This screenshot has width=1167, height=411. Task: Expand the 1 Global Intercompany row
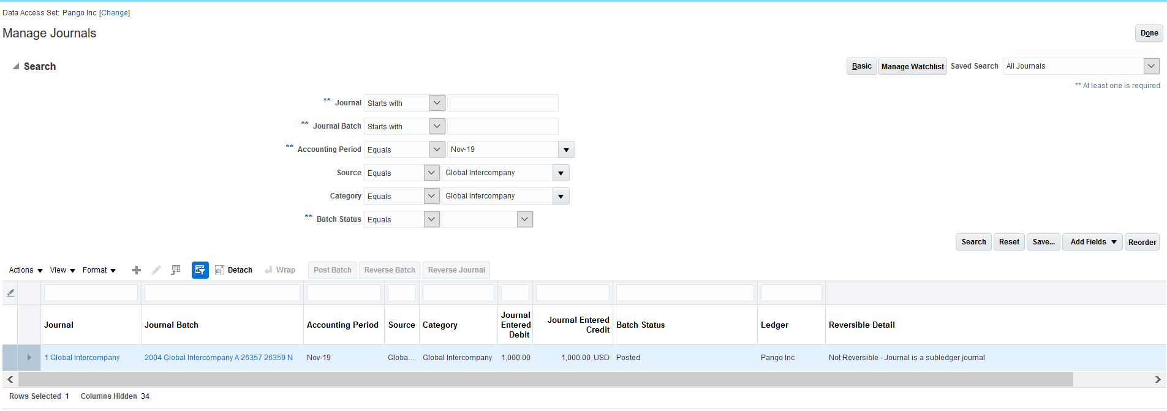[x=29, y=358]
